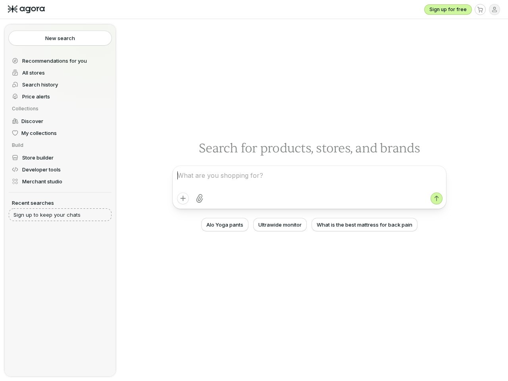Screen dimensions: 508x381
Task: Open the user account icon
Action: pyautogui.click(x=495, y=10)
